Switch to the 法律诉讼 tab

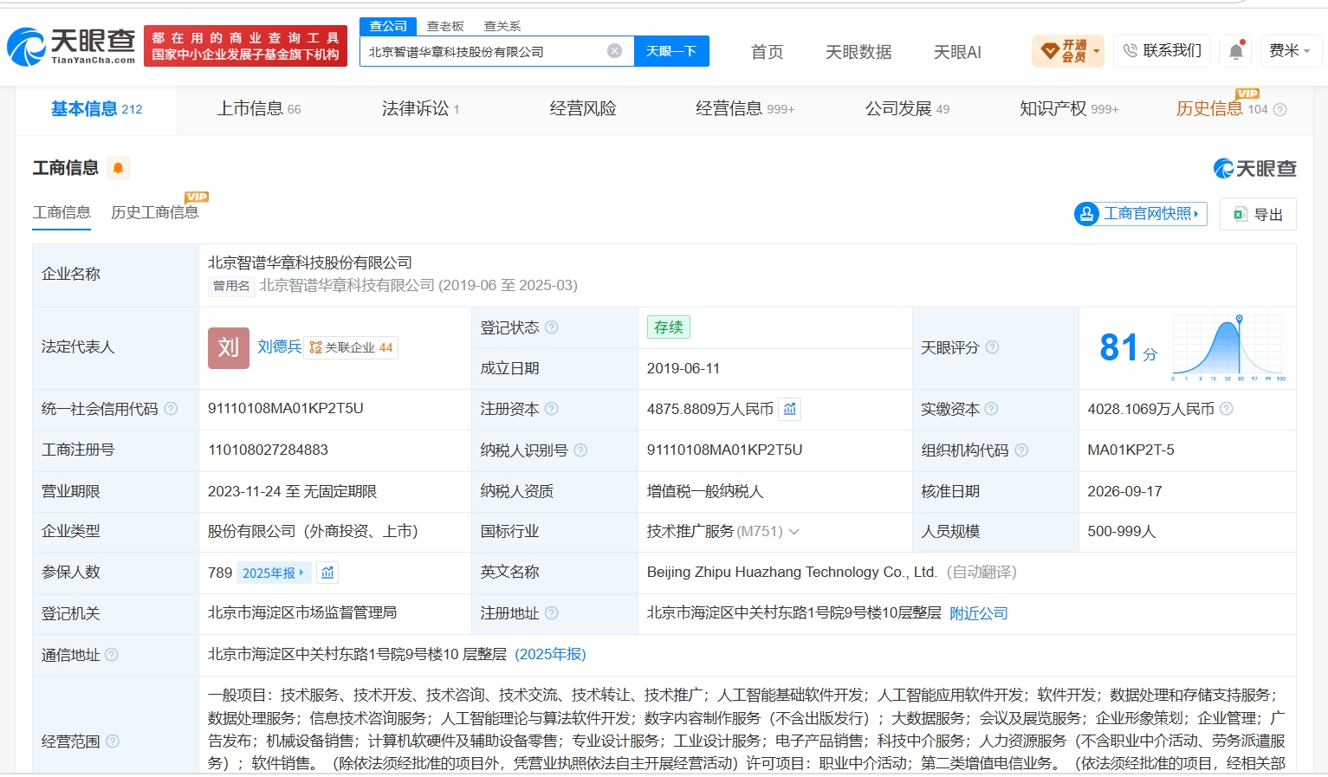tap(421, 109)
